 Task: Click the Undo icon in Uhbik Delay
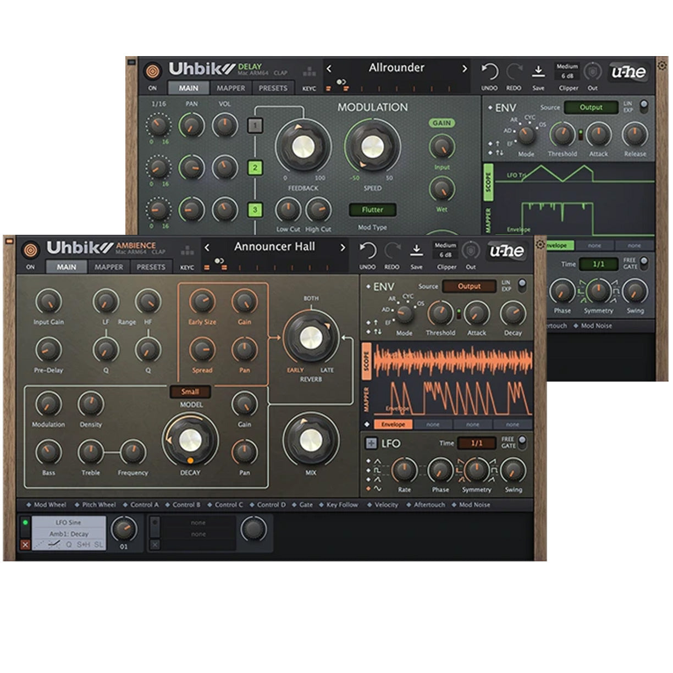point(489,72)
